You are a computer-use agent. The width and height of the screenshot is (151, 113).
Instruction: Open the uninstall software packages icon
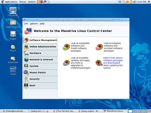(x=99, y=47)
